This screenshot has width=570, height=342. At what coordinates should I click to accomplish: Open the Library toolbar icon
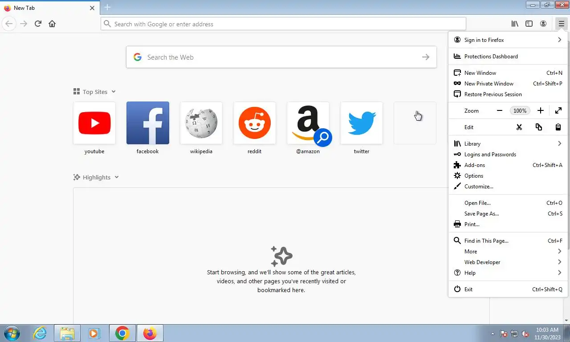point(515,24)
